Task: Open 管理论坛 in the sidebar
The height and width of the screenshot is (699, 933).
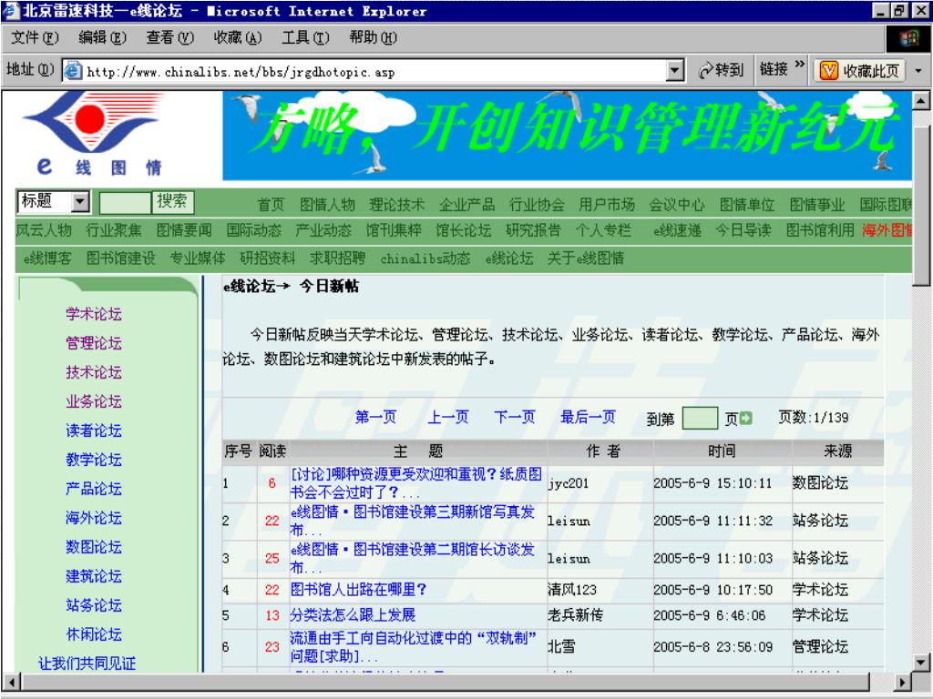Action: point(94,343)
